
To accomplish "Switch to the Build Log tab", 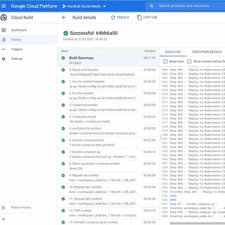I will click(x=173, y=52).
